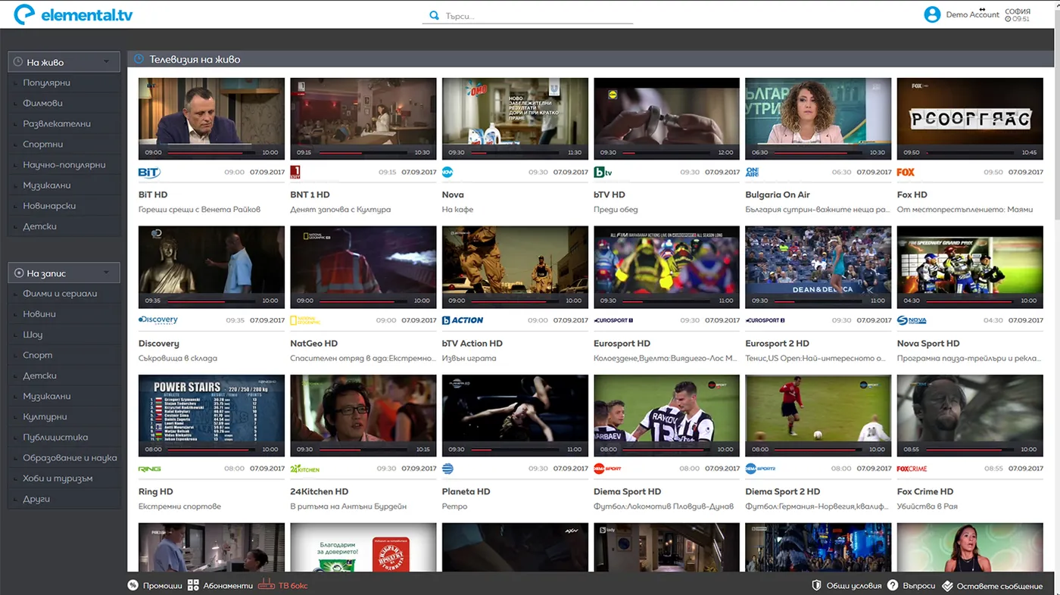
Task: Click the Промоции percent icon
Action: [132, 585]
